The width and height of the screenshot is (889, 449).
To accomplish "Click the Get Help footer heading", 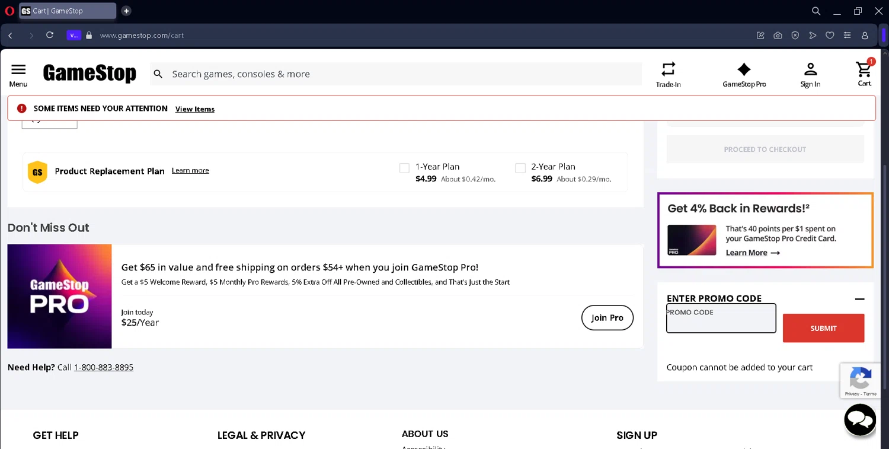I will click(x=56, y=435).
